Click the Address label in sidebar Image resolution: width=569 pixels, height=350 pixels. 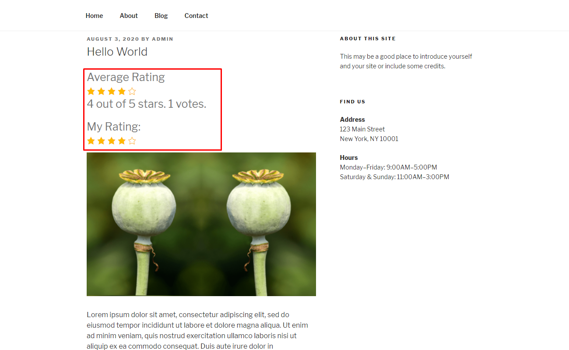352,120
